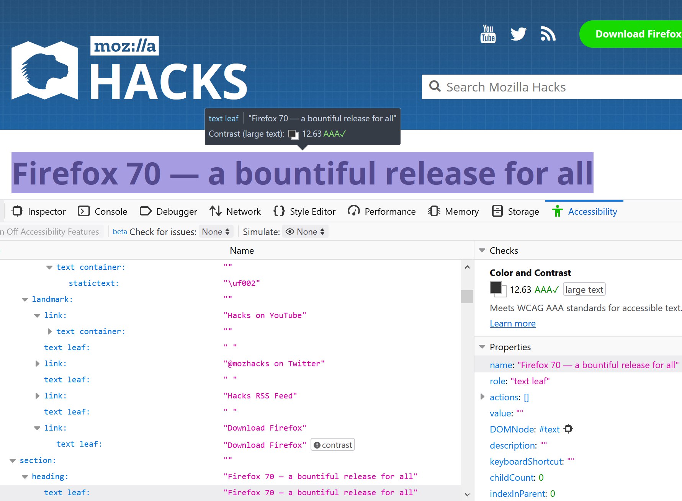Expand text container under YouTube link

coord(49,331)
